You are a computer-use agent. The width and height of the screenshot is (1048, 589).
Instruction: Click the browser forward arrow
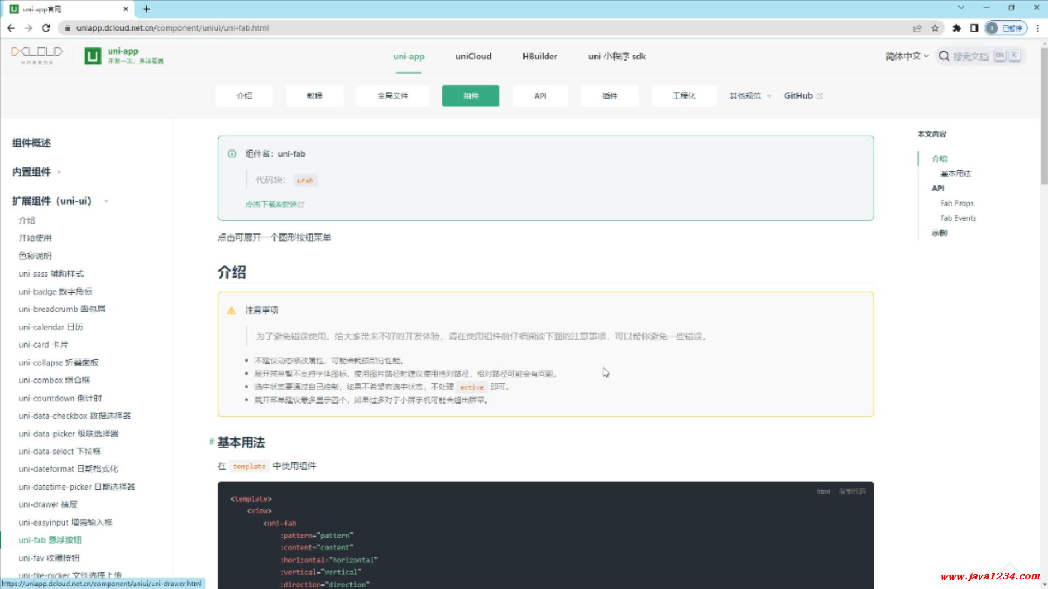click(x=28, y=28)
